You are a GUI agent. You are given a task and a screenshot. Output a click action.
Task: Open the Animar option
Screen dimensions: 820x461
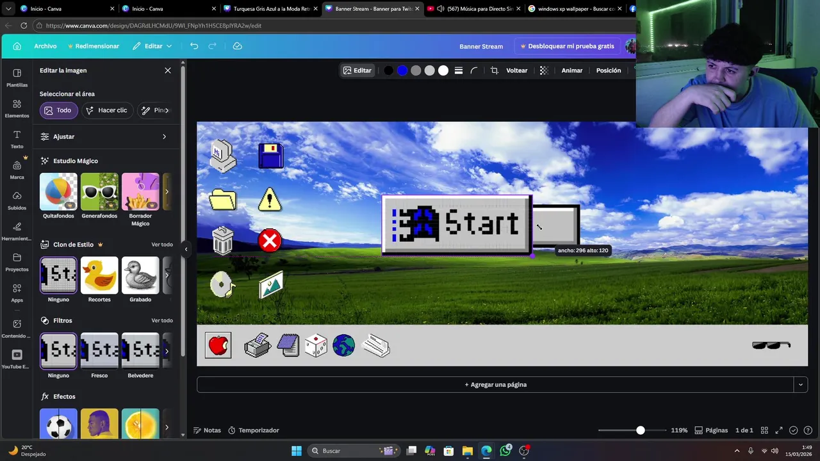(572, 70)
